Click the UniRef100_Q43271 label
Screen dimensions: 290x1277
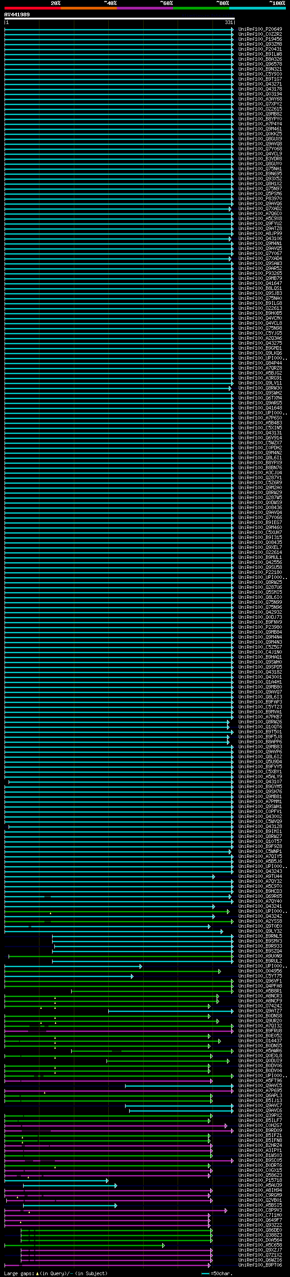[x=260, y=84]
